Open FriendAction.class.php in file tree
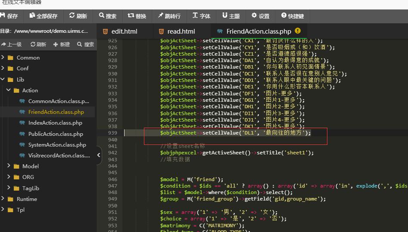This screenshot has width=408, height=232. tap(56, 112)
